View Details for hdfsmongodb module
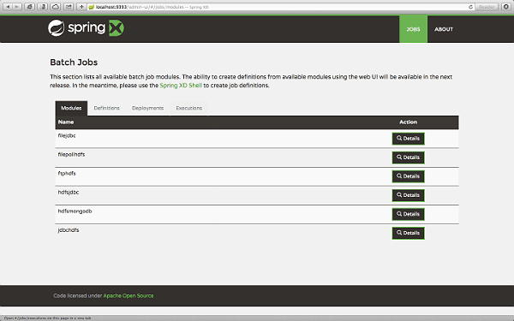This screenshot has height=321, width=514. coord(408,214)
